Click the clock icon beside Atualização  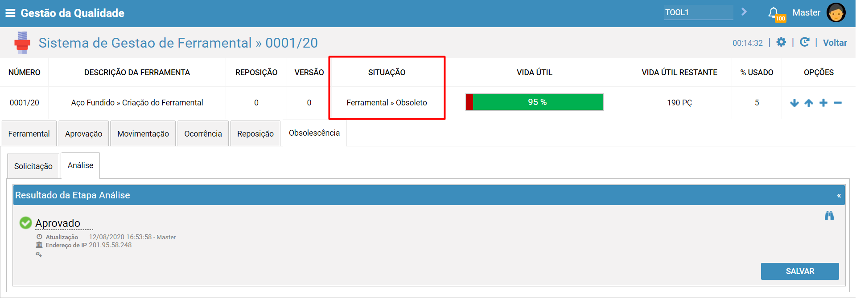point(39,237)
